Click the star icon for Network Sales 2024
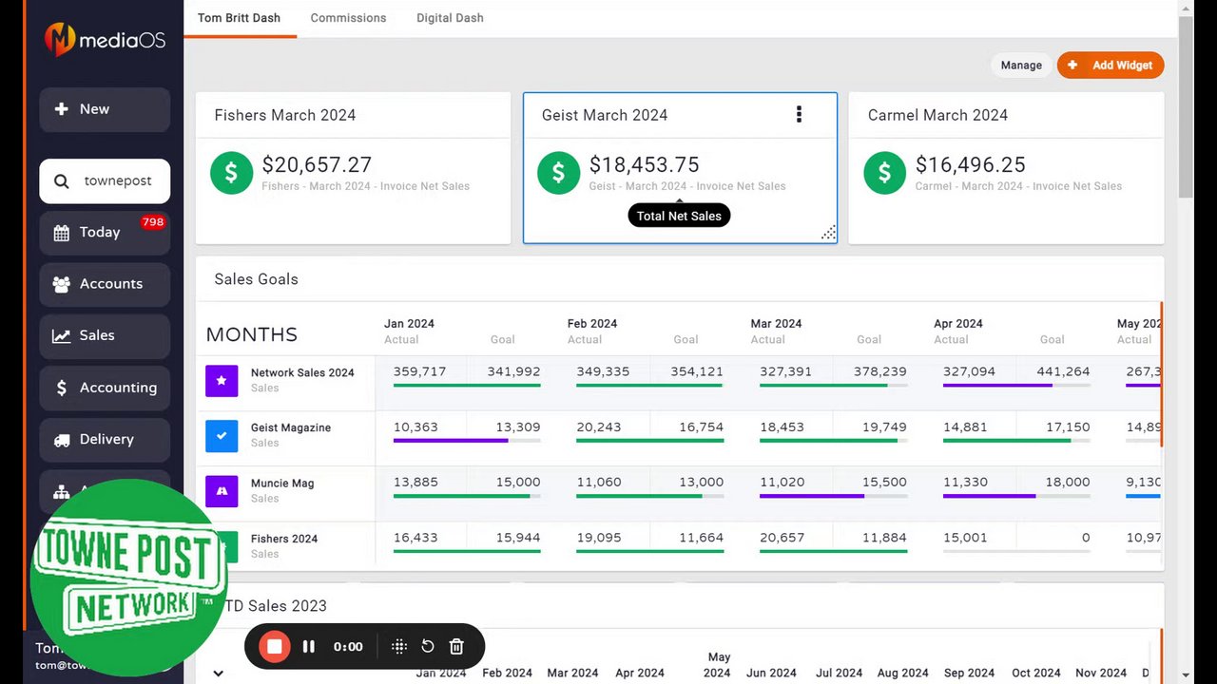Viewport: 1217px width, 684px height. pos(222,381)
